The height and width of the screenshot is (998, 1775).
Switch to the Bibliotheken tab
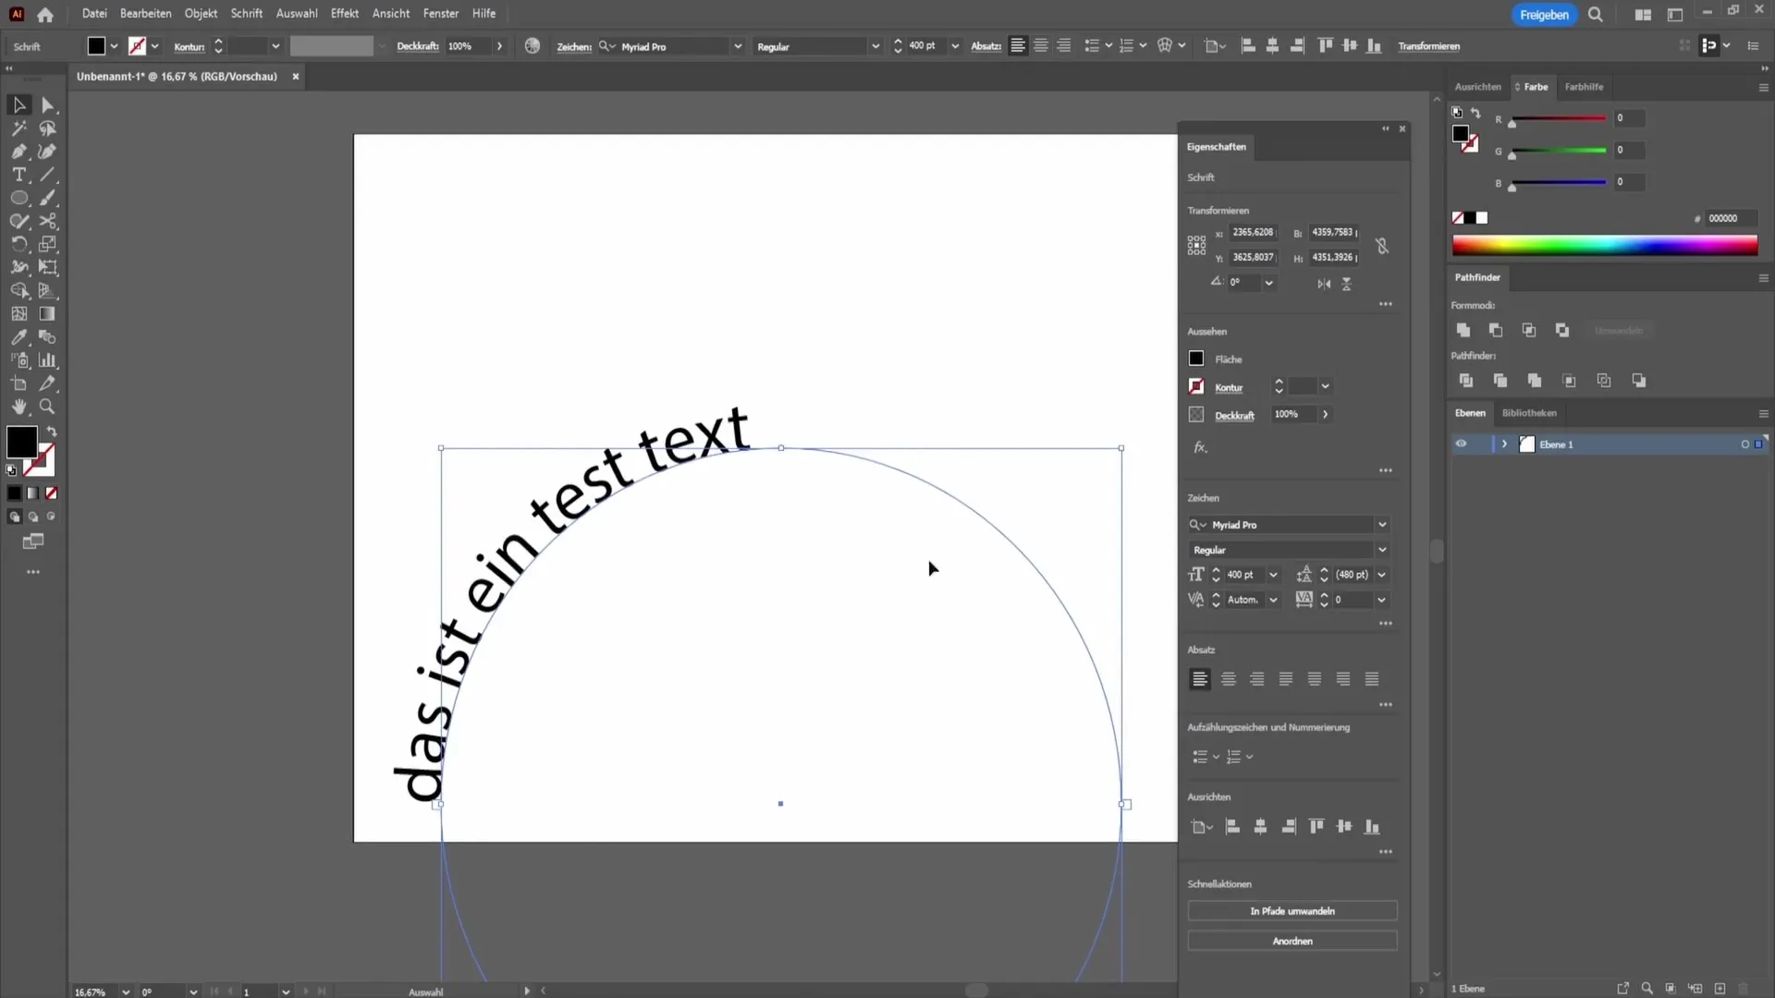[1529, 413]
